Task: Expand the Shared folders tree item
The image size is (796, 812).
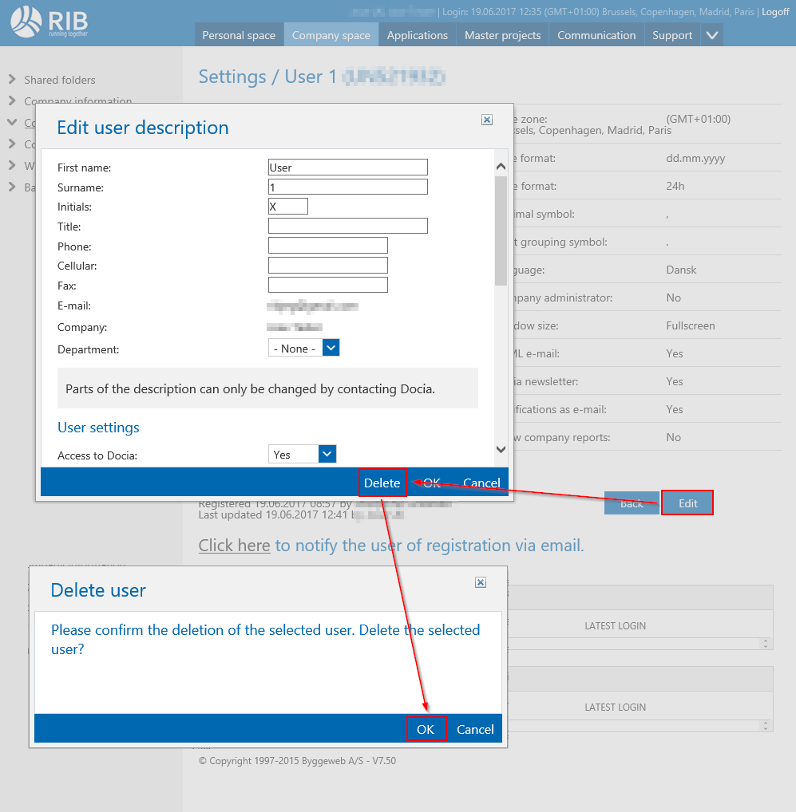Action: tap(12, 79)
